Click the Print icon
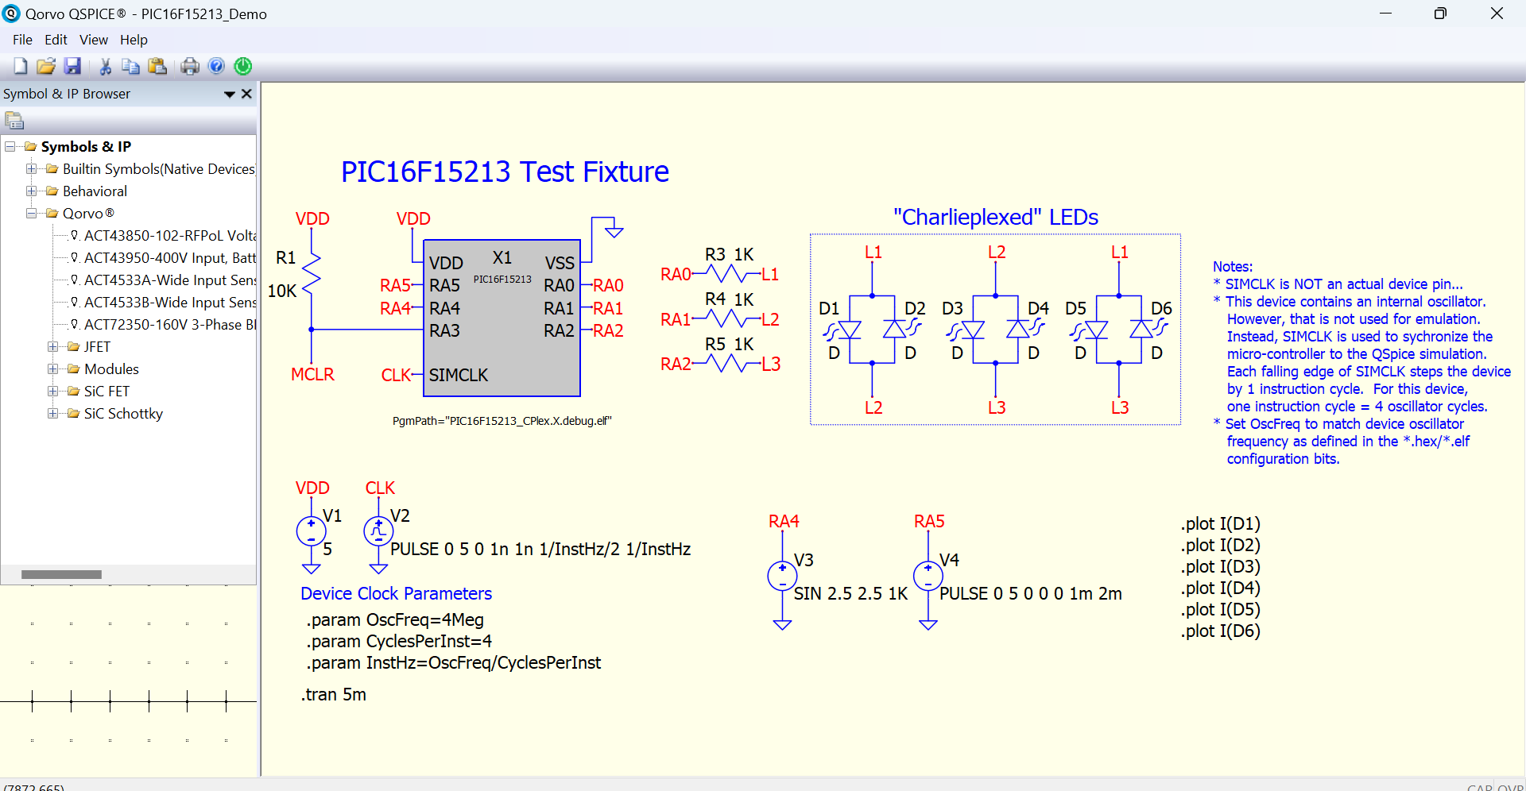 tap(190, 66)
